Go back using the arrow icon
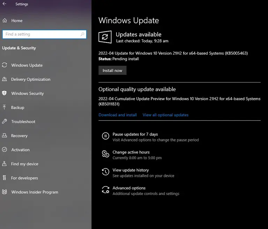This screenshot has width=268, height=229. pyautogui.click(x=5, y=3)
